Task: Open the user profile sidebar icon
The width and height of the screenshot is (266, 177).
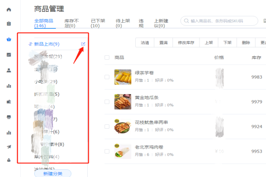Action: pyautogui.click(x=9, y=70)
